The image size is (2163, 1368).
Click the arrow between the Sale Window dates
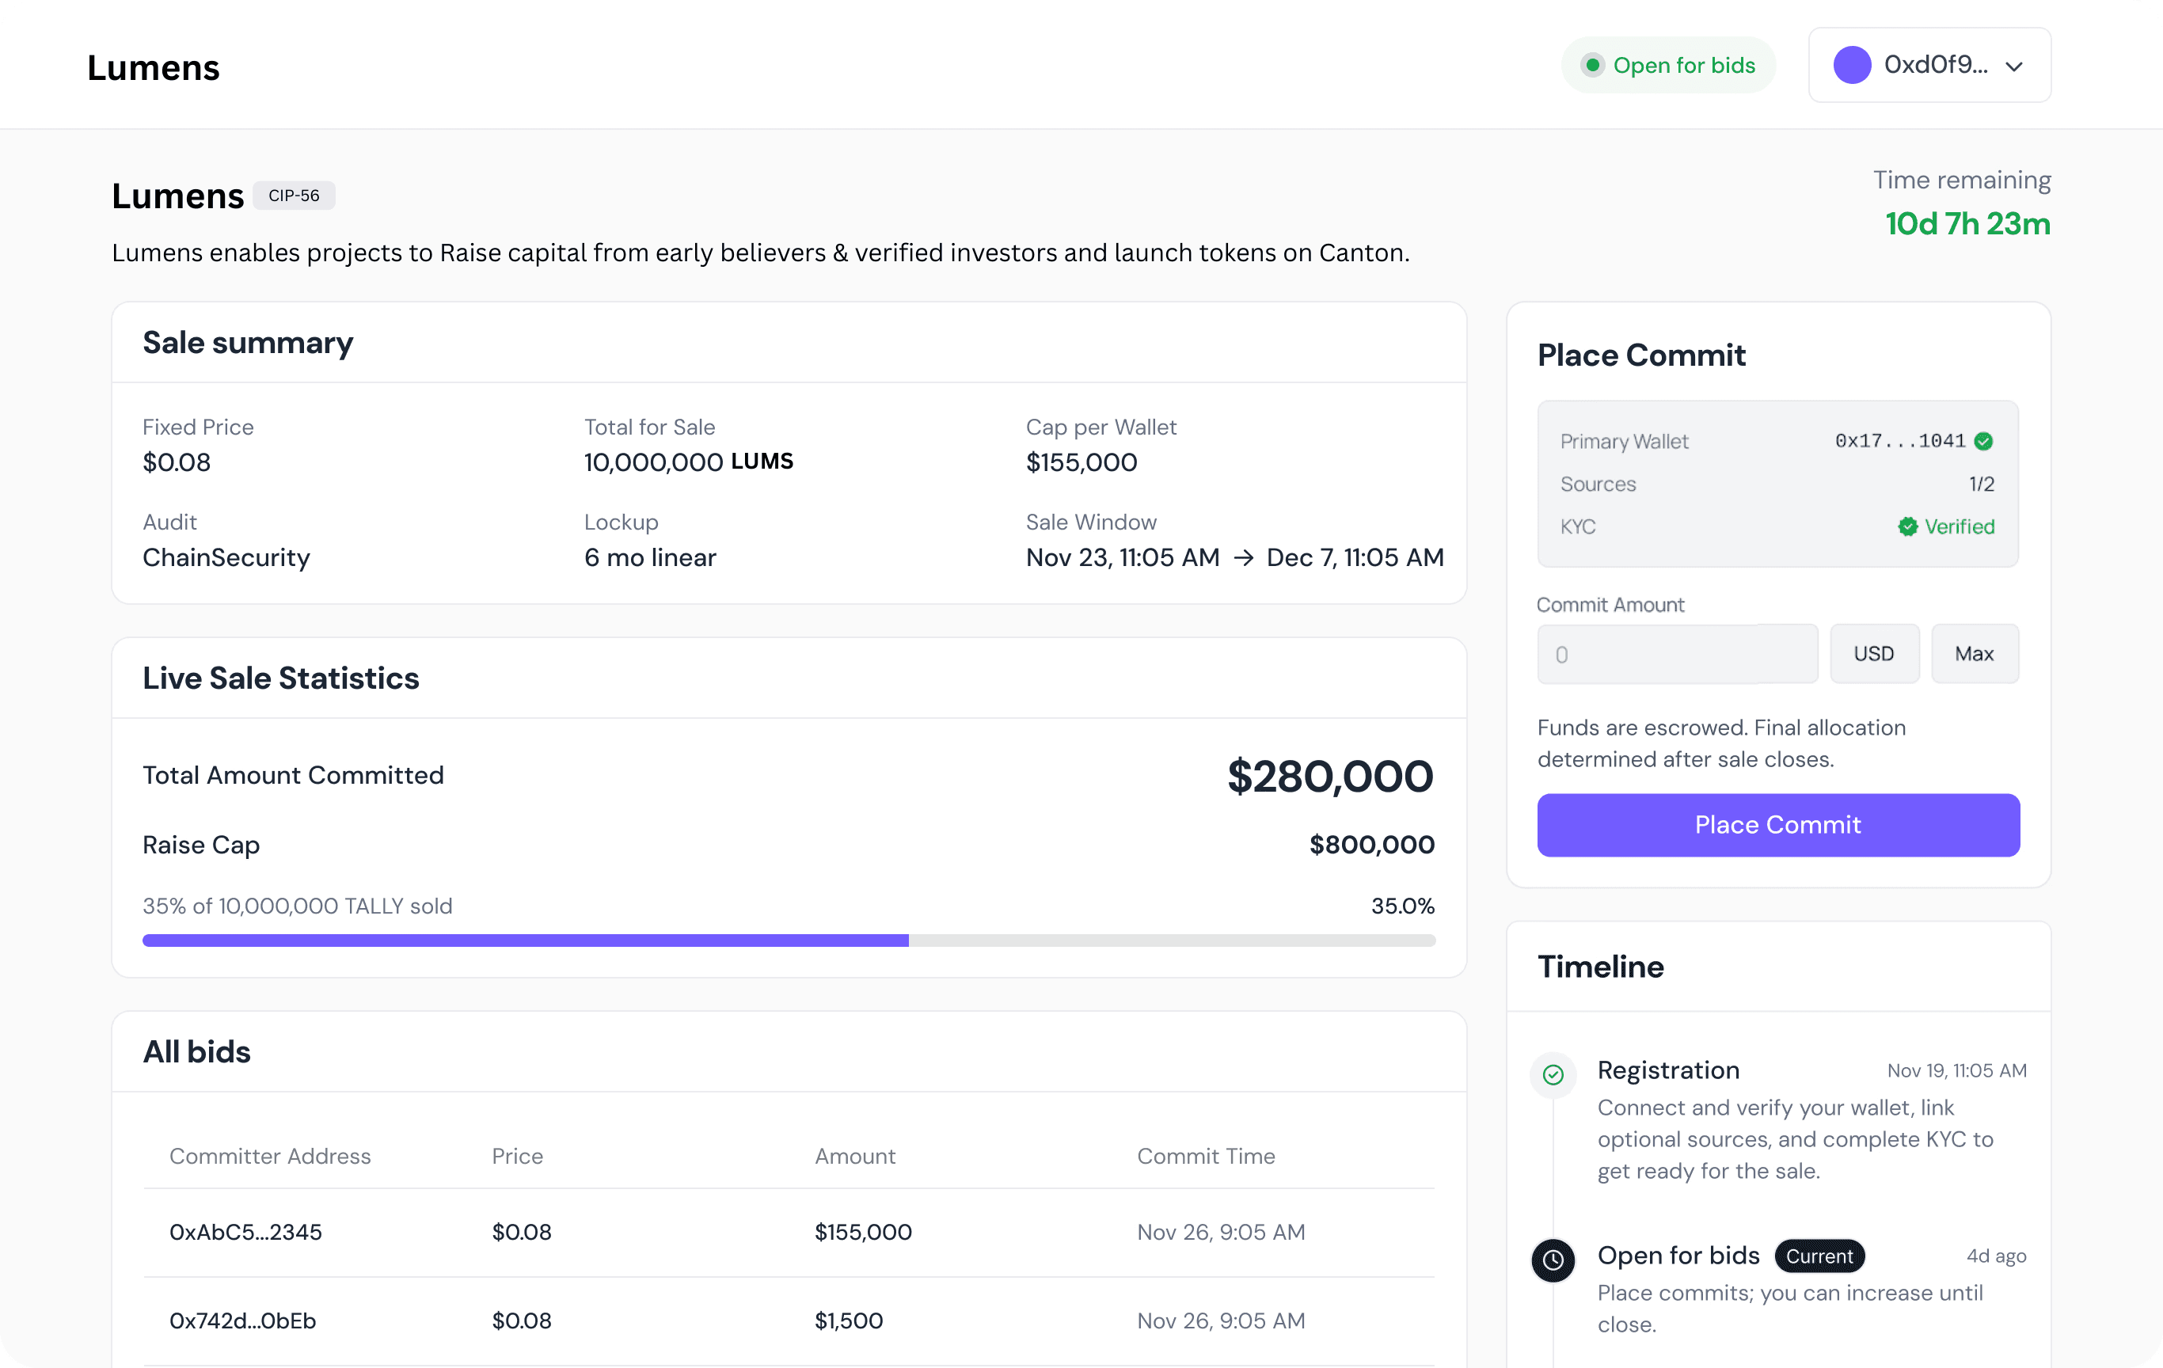point(1244,558)
